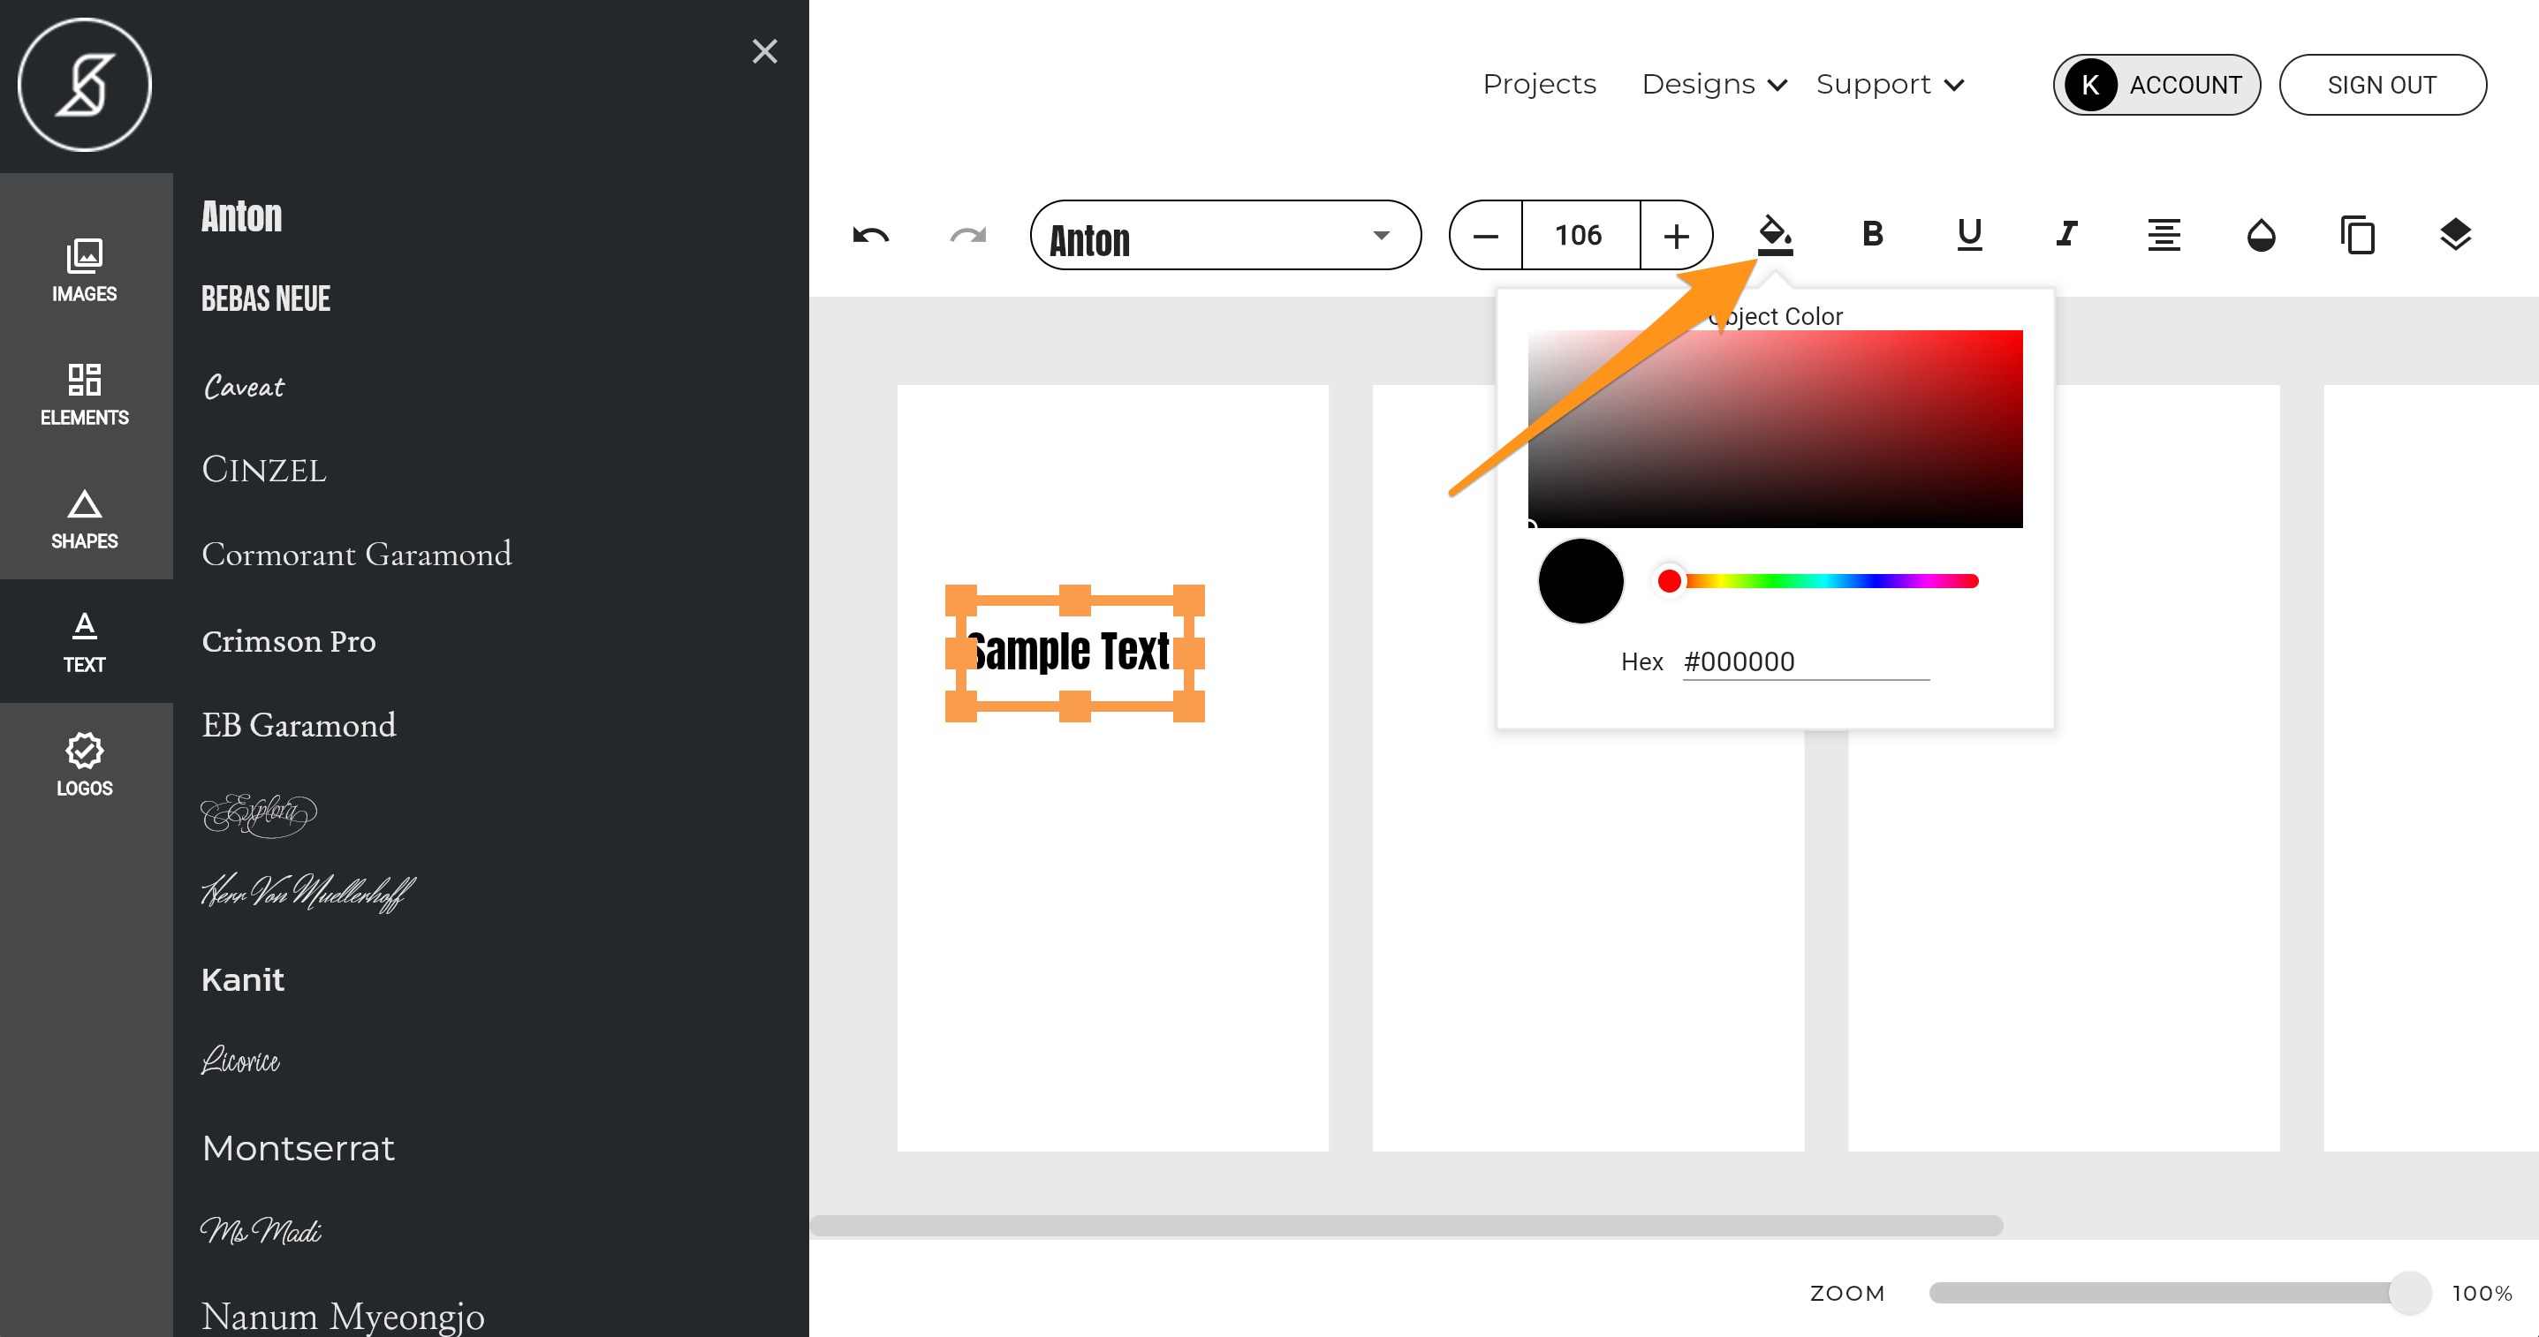Viewport: 2539px width, 1337px height.
Task: Pick a shade in the color gradient square
Action: (1775, 428)
